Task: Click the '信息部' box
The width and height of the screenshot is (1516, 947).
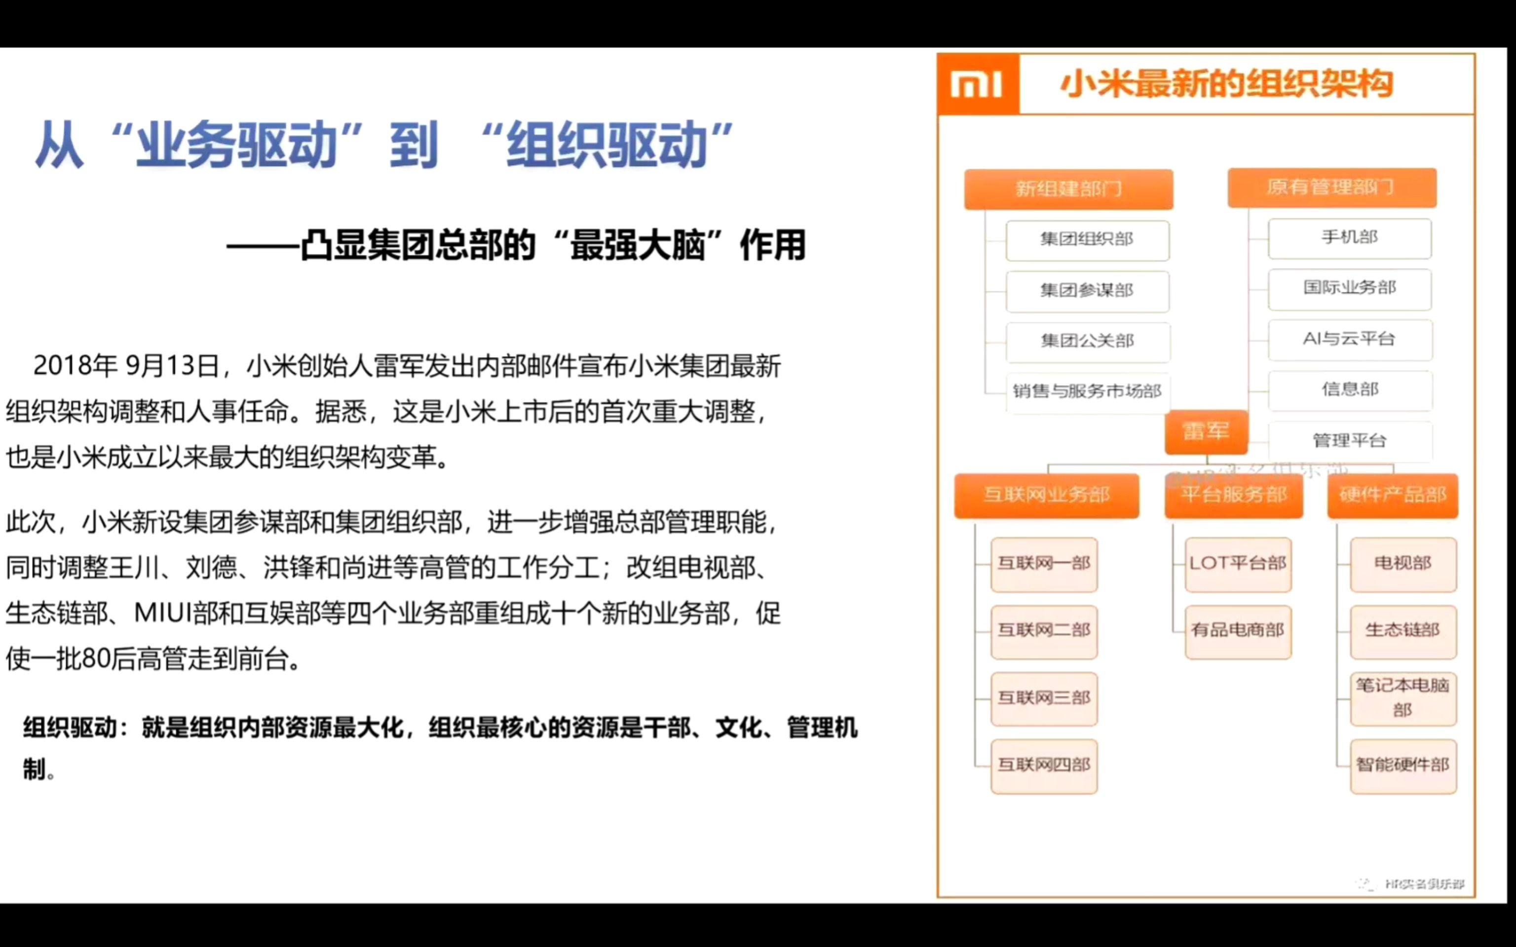Action: pyautogui.click(x=1350, y=390)
